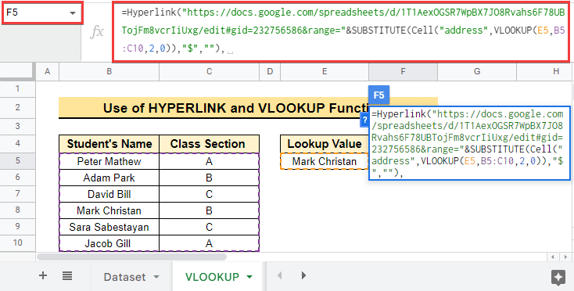Click in the F5 cell formula editor
The image size is (574, 291).
click(x=469, y=143)
